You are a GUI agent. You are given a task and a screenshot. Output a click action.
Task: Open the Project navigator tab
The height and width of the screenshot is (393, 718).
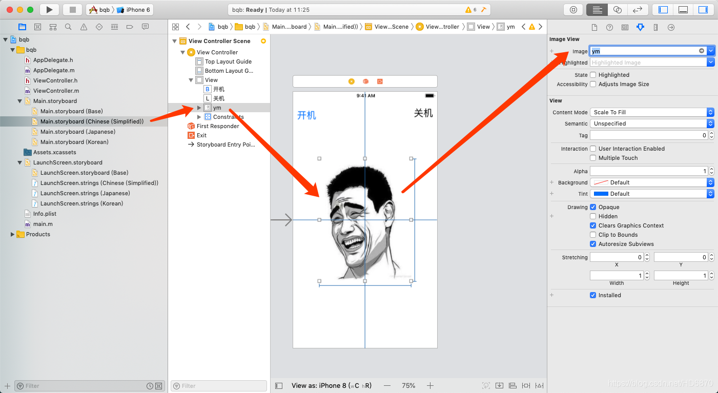click(x=22, y=27)
